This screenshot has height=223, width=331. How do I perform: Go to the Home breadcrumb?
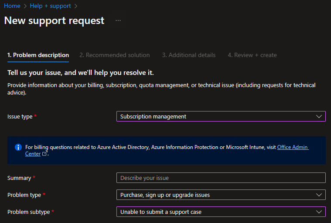click(x=12, y=6)
